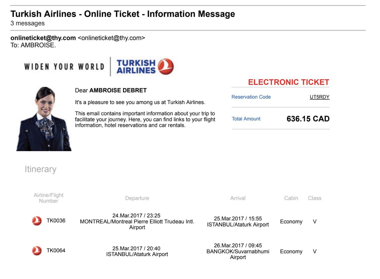Image resolution: width=380 pixels, height=279 pixels.
Task: Click the Class column header
Action: coord(315,198)
